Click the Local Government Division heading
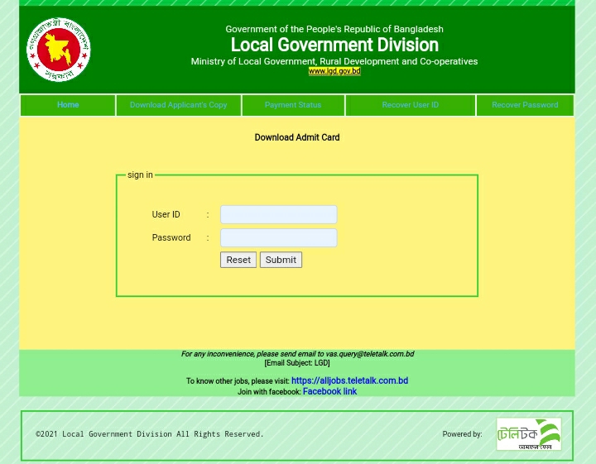596x464 pixels. [x=334, y=45]
